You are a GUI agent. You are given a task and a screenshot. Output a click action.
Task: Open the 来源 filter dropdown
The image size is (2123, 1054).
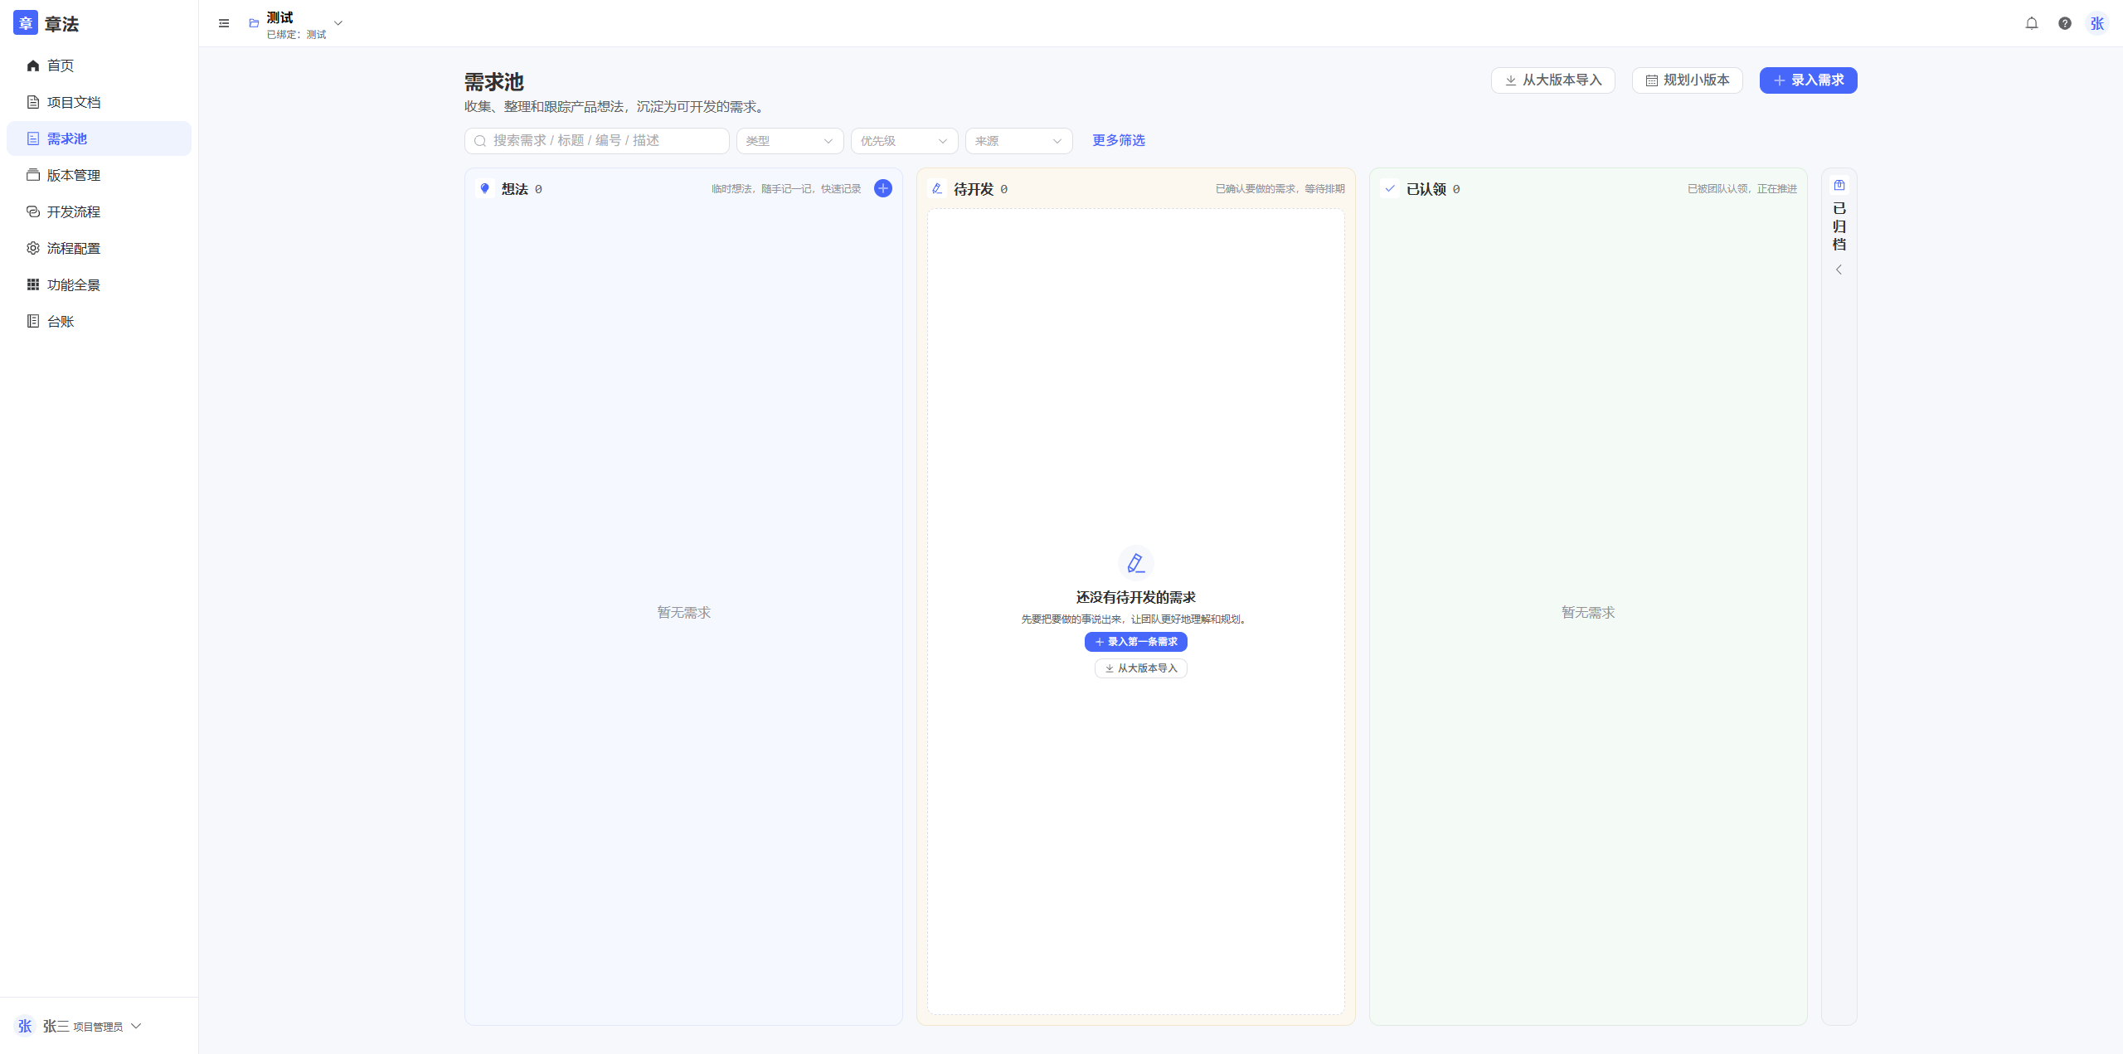pos(1018,141)
